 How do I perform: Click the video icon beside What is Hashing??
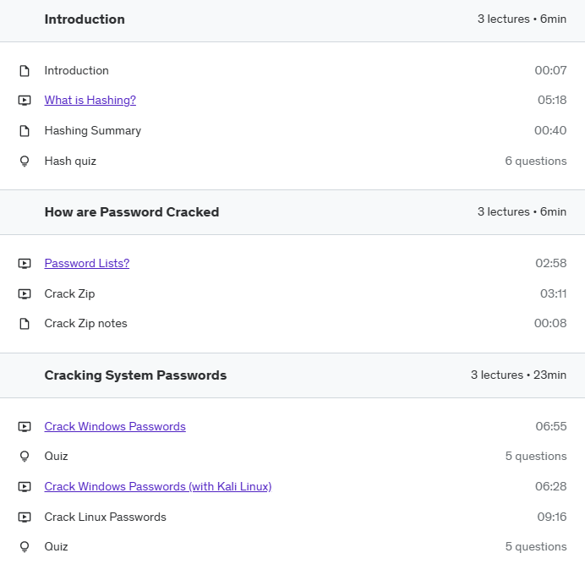point(25,100)
